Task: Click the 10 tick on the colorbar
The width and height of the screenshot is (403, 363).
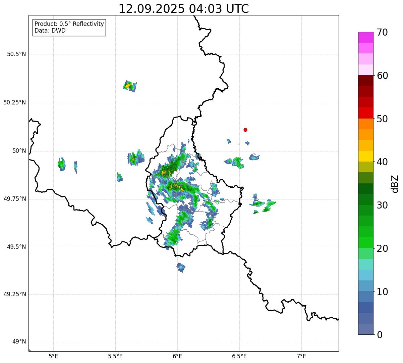Action: click(x=382, y=291)
